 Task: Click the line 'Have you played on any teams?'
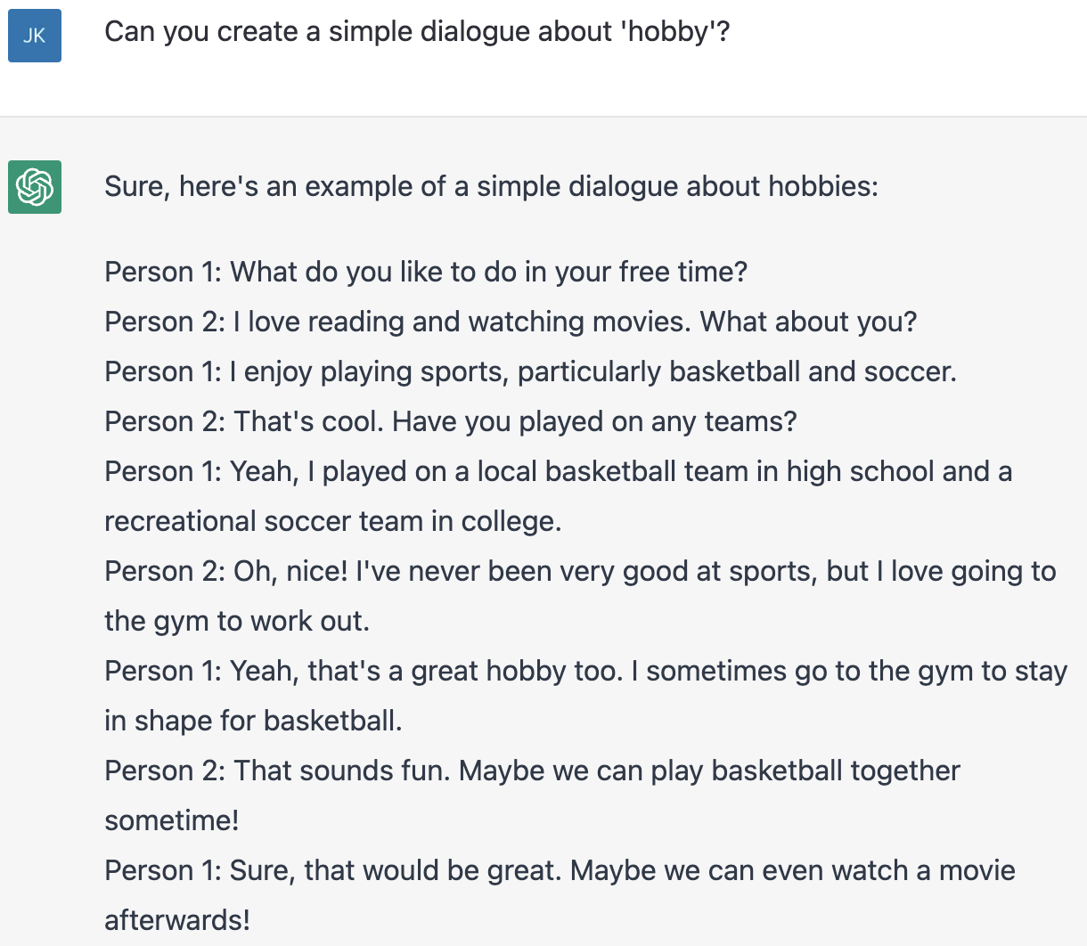point(451,421)
